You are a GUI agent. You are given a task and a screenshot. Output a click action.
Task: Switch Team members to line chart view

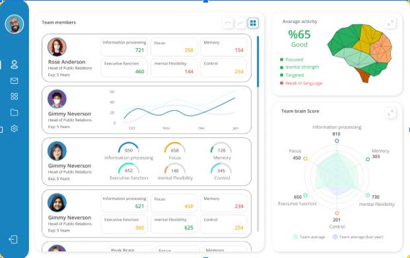click(240, 23)
